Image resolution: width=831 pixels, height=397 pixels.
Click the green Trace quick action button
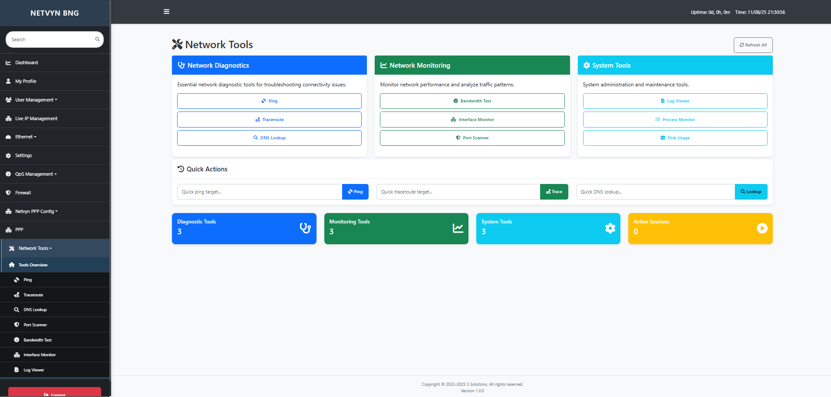[x=554, y=192]
